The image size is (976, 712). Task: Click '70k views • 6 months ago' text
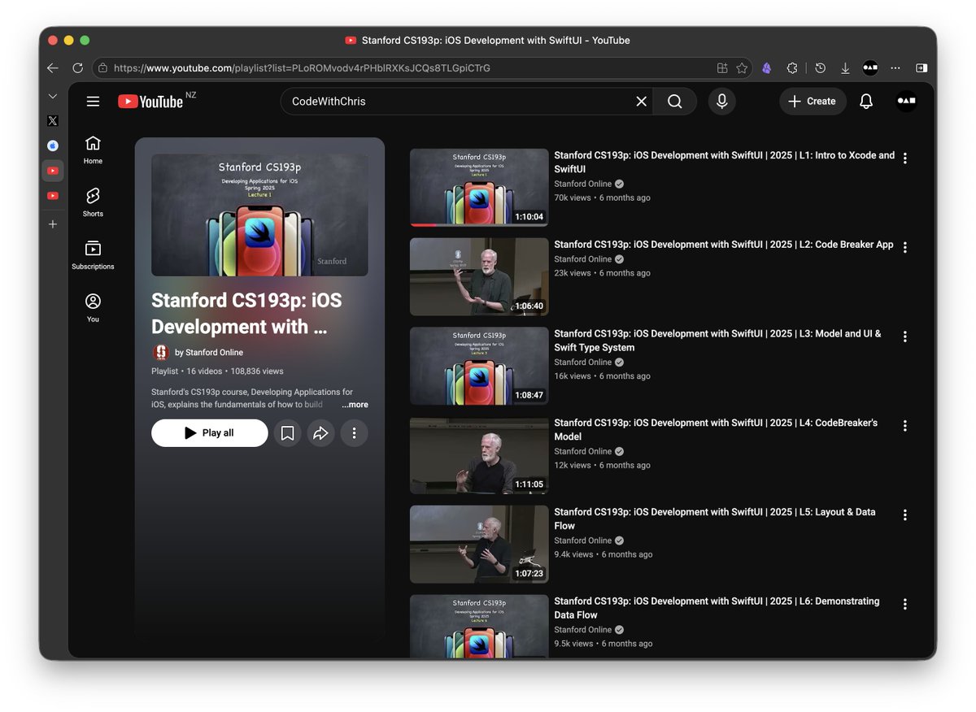[603, 198]
